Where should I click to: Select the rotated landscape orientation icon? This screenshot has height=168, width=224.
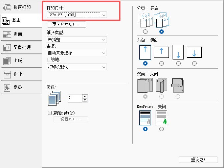[x=194, y=52]
